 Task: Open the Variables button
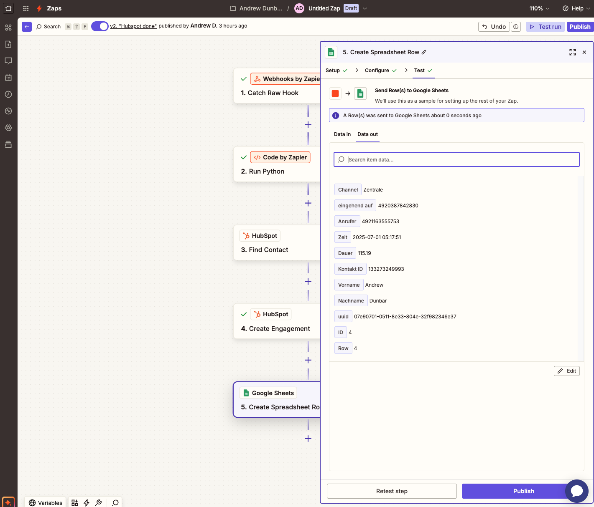point(46,502)
